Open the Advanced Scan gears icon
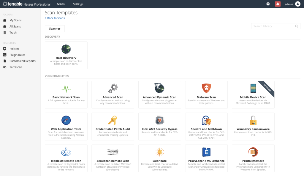The height and width of the screenshot is (176, 304). point(113,88)
